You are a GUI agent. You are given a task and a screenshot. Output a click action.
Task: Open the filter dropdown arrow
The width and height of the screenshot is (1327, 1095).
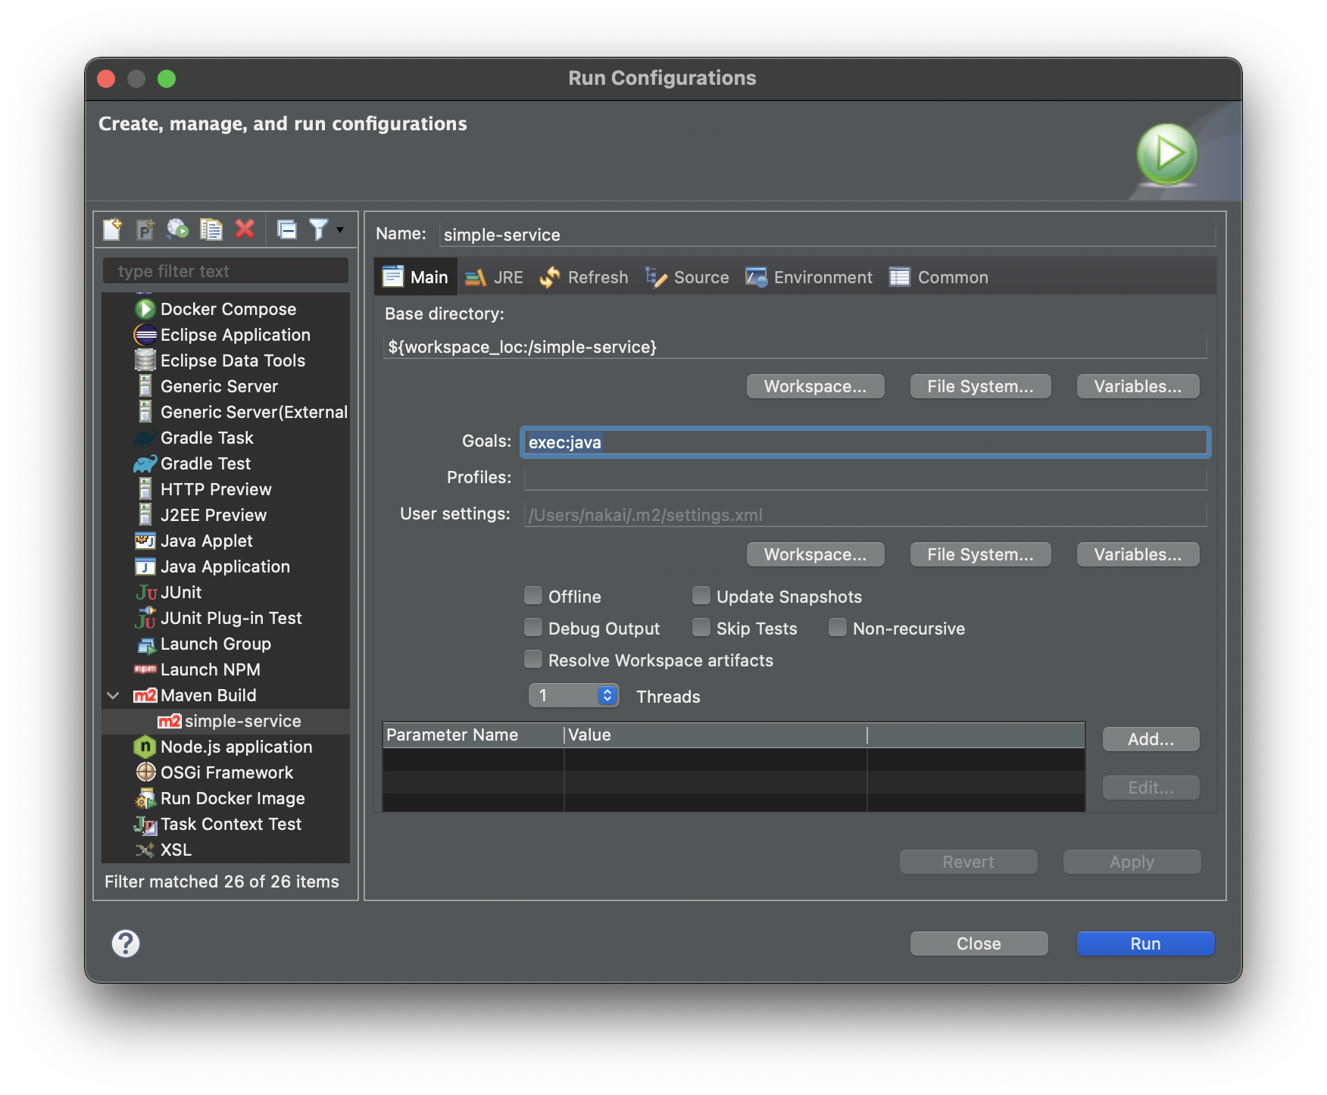click(339, 229)
